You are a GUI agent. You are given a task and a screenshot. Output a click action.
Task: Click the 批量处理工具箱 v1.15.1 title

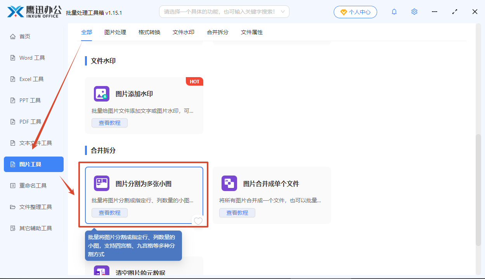[94, 13]
